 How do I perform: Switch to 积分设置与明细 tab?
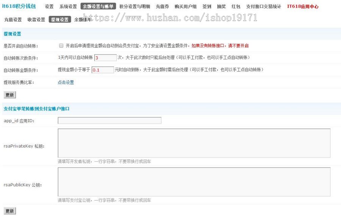pos(135,6)
